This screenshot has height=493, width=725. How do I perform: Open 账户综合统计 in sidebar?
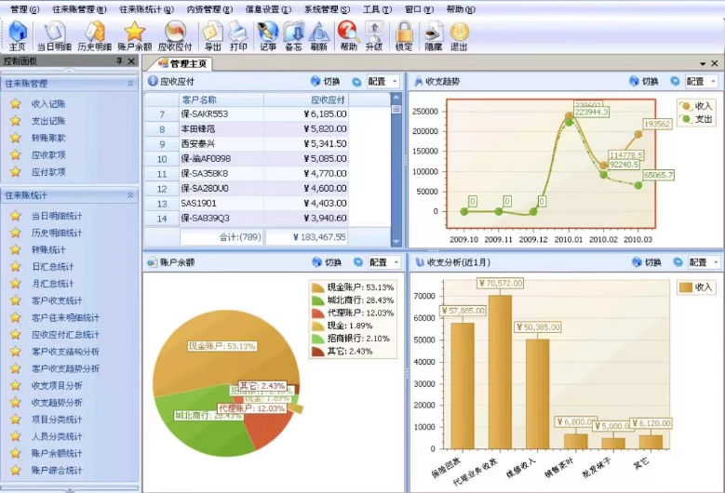coord(57,471)
